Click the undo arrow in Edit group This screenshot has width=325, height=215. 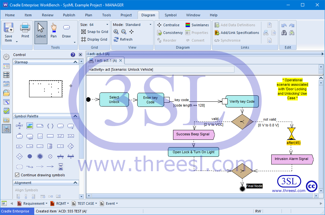click(x=284, y=25)
